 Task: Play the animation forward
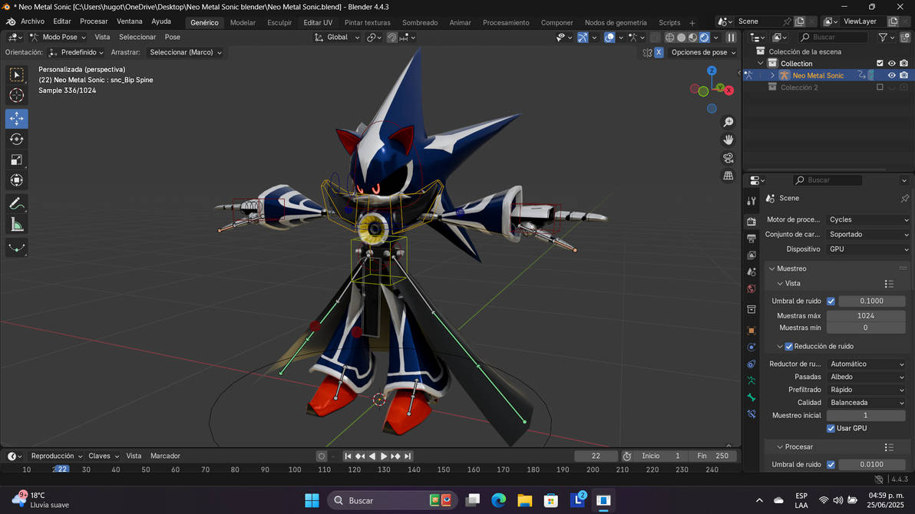(x=383, y=456)
